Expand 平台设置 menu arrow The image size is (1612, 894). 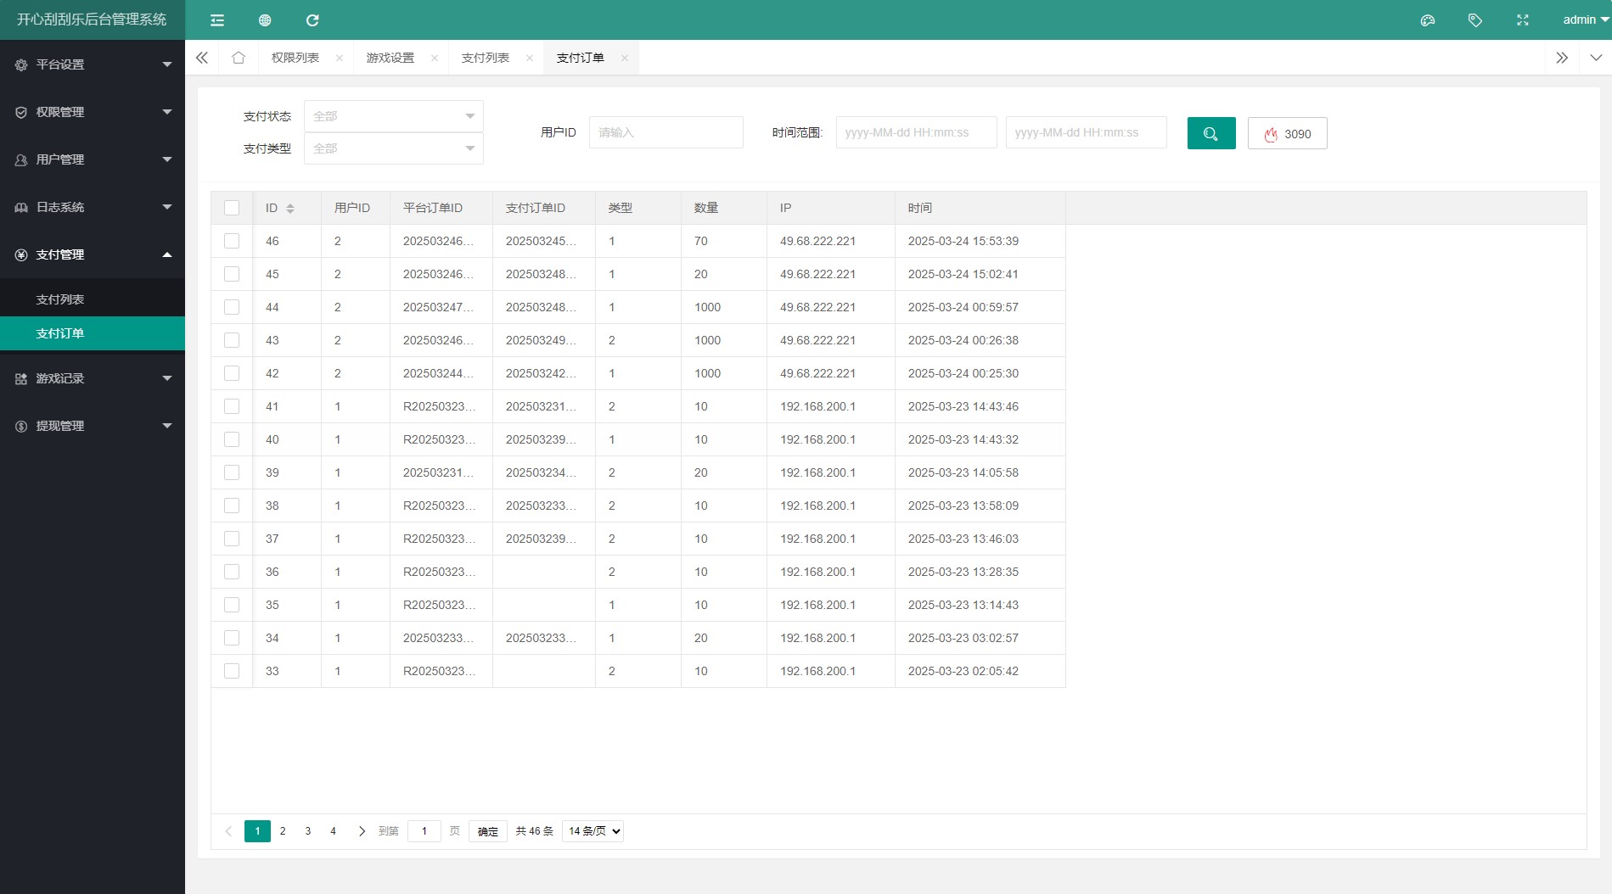pos(167,64)
